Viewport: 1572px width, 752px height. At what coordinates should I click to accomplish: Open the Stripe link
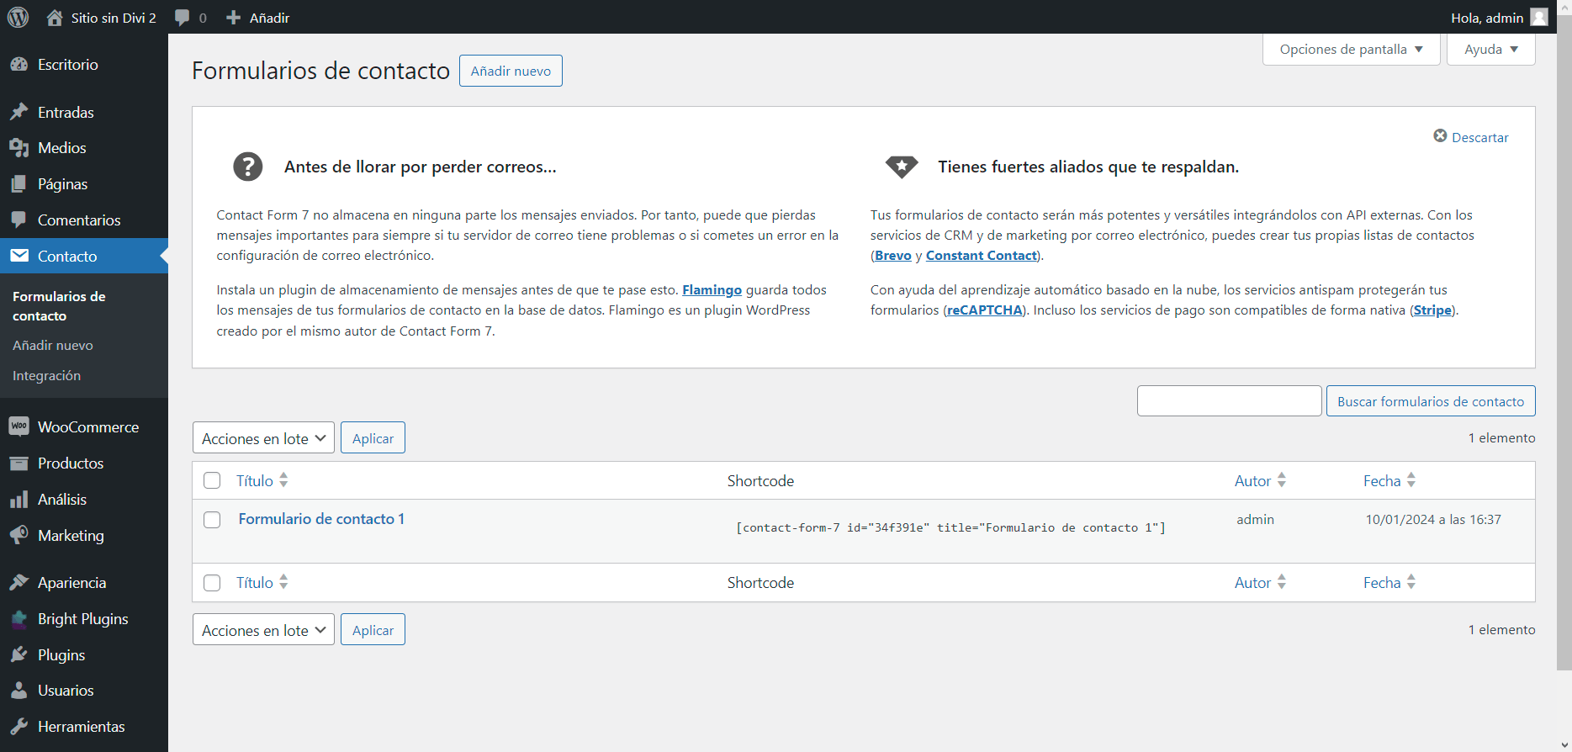1432,310
